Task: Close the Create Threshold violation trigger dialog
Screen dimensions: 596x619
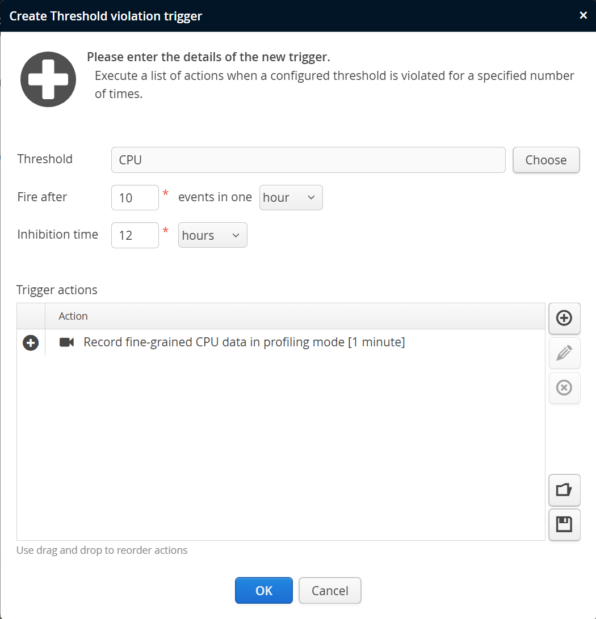Action: 583,15
